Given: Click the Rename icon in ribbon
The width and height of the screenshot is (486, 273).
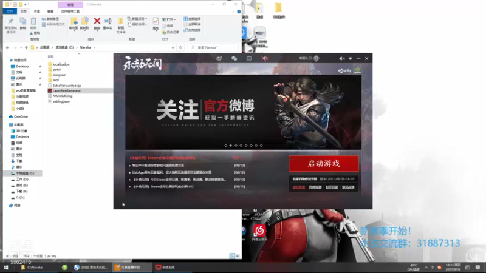Looking at the screenshot, I should point(108,21).
